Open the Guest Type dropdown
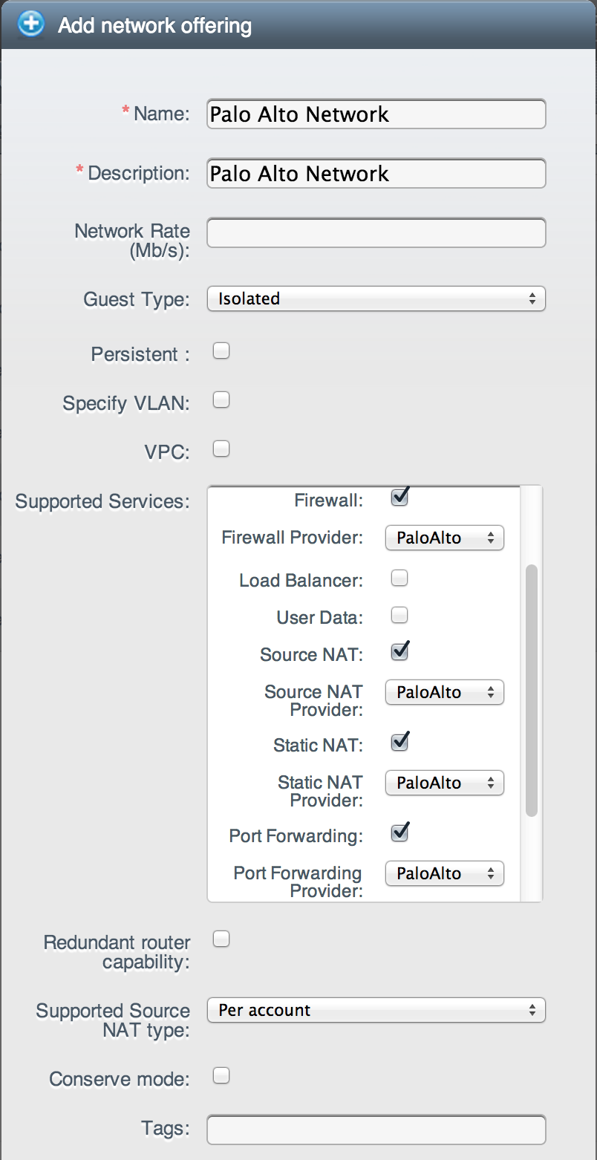 coord(376,299)
